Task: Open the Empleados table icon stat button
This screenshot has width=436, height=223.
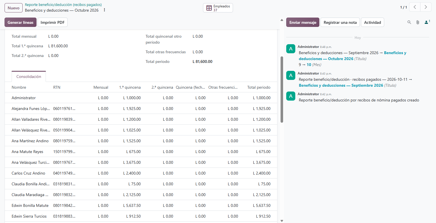Action: coord(218,8)
